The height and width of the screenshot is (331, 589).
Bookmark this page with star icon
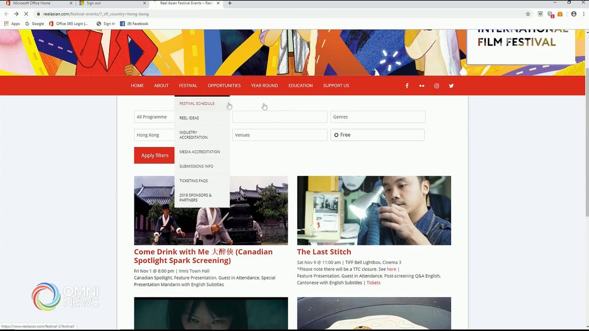528,14
